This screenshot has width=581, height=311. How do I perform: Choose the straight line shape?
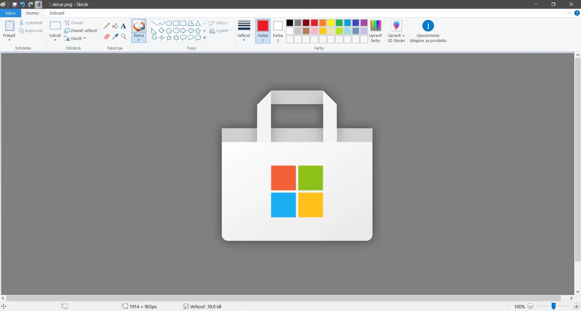pyautogui.click(x=154, y=23)
